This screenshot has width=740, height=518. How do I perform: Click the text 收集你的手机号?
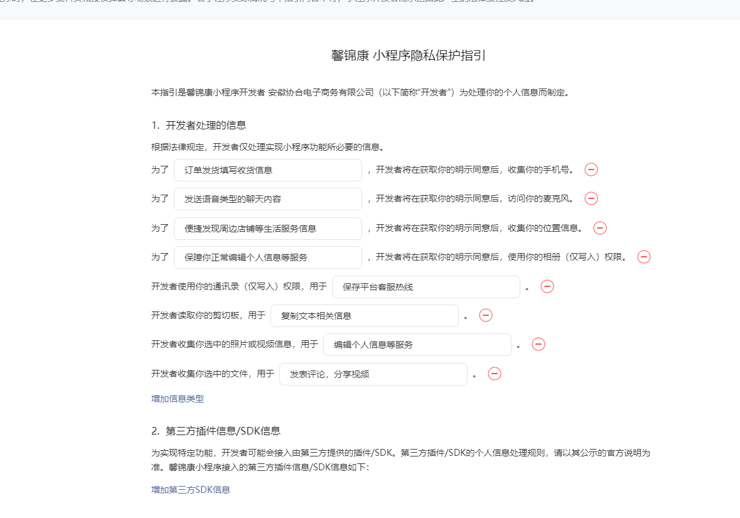539,170
